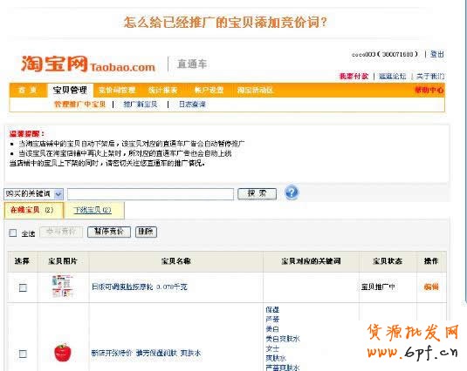Screen dimensions: 467x371
Task: Open the massage roller product thumbnail
Action: click(63, 287)
